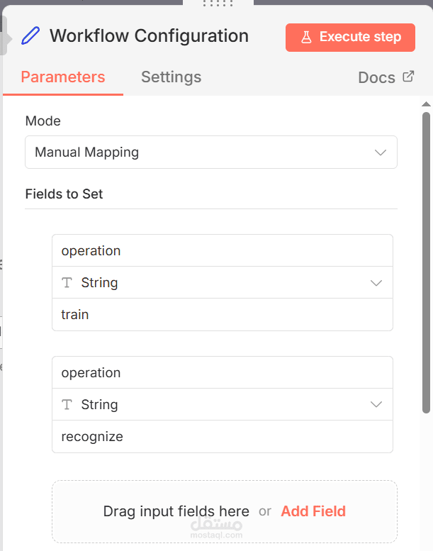Click the train value field

click(222, 315)
